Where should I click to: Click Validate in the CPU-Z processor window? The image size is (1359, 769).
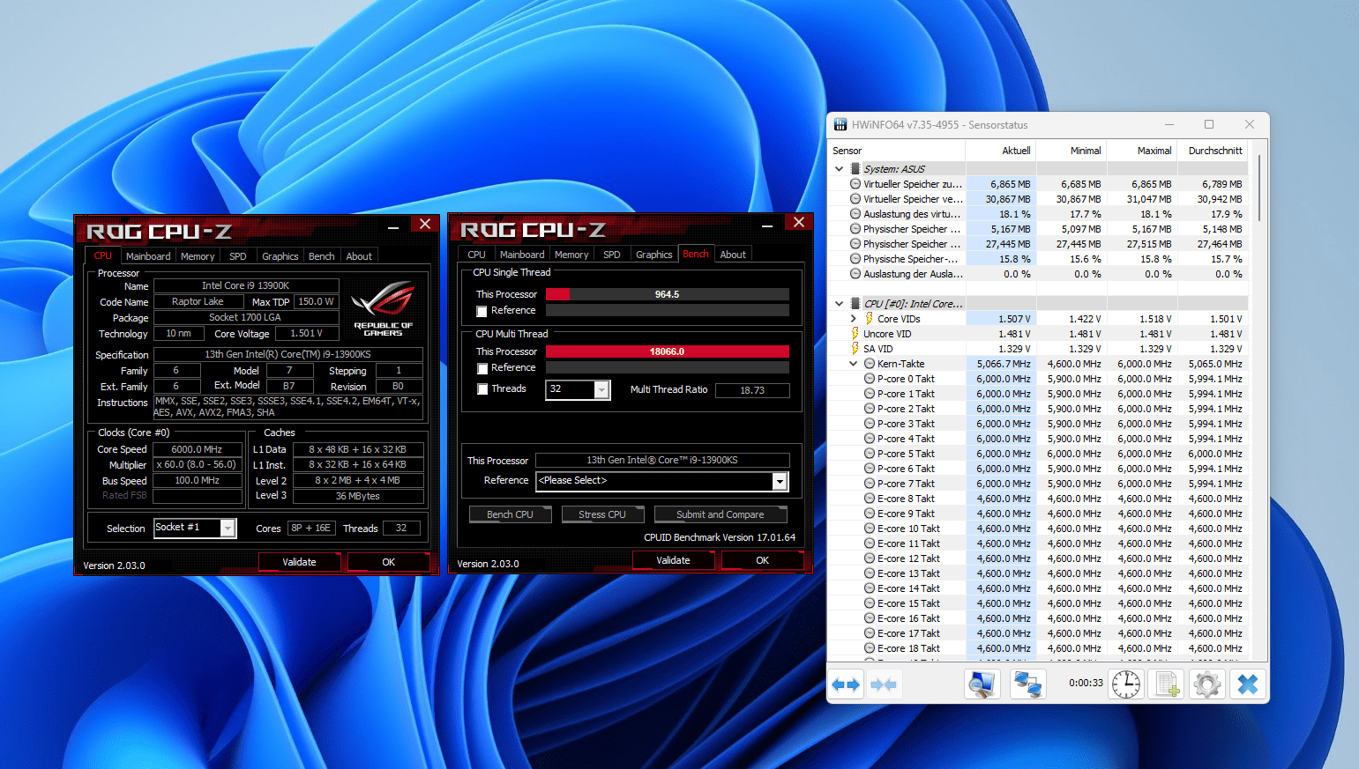click(x=300, y=562)
